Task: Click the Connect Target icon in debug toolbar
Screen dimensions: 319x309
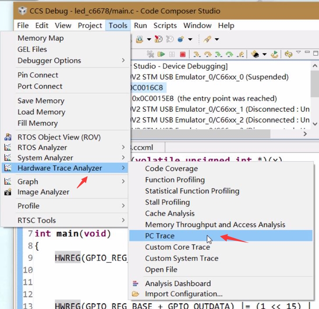Action: [x=151, y=54]
